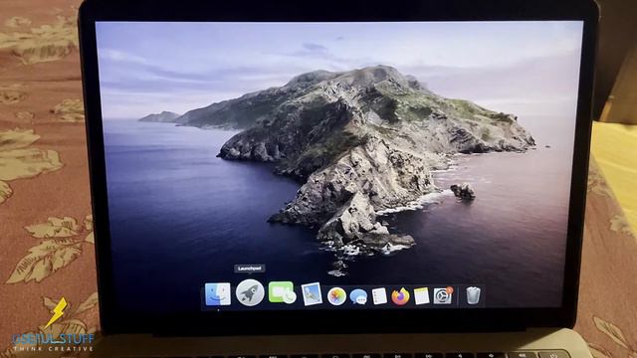This screenshot has width=637, height=358.
Task: Open the yellow Notes app
Action: tap(421, 296)
